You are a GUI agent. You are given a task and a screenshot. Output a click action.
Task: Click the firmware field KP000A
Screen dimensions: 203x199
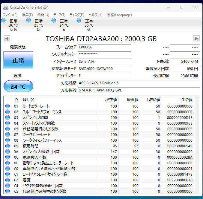tap(104, 47)
